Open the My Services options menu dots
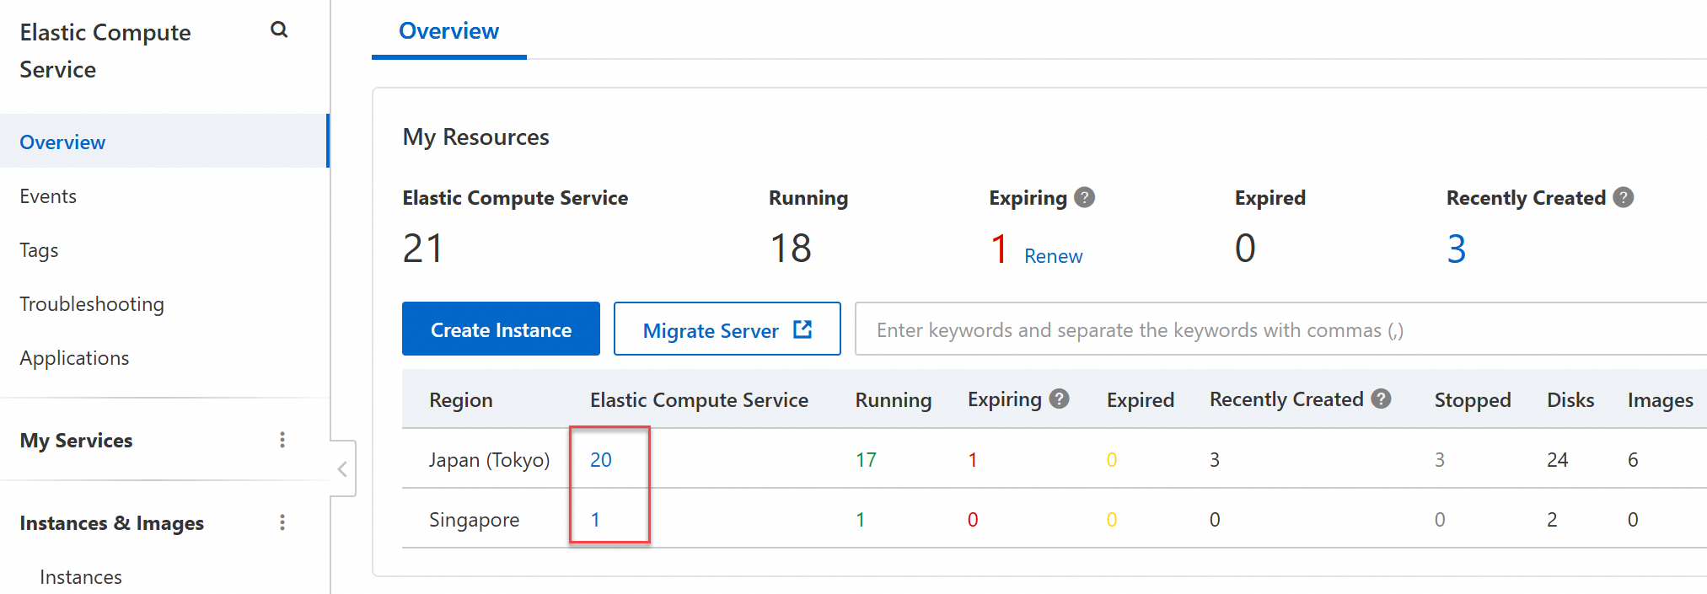Image resolution: width=1707 pixels, height=594 pixels. point(282,440)
